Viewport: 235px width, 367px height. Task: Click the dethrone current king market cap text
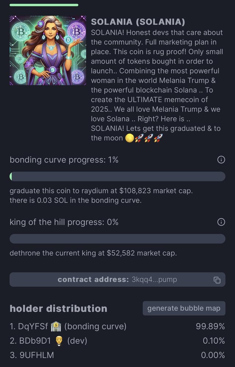93,253
